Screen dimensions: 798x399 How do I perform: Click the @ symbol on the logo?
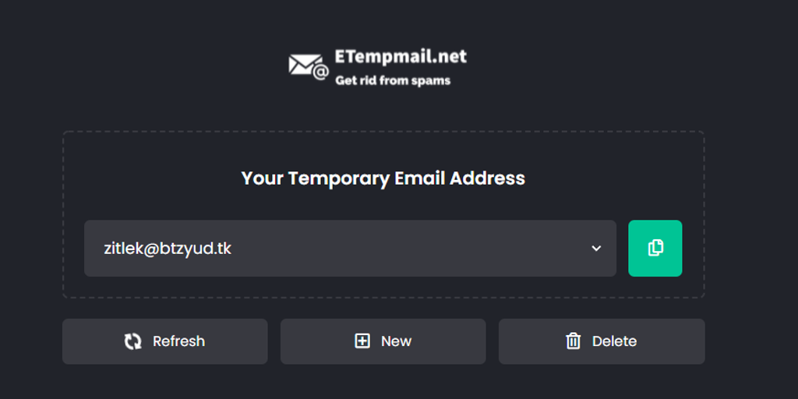click(320, 72)
